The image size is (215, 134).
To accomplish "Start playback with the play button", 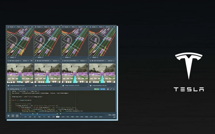I will 8,116.
